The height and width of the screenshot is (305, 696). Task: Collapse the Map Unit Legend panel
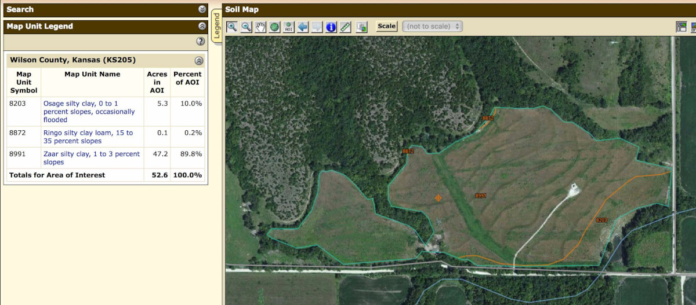202,26
